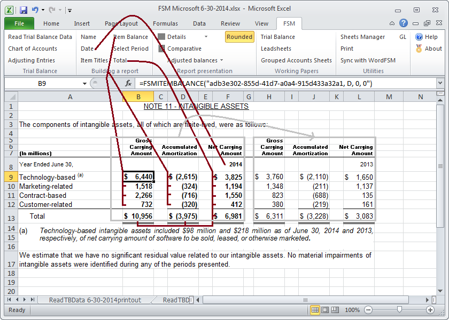449x320 pixels.
Task: Click scroll down arrow of vertical scrollbar
Action: coord(440,291)
